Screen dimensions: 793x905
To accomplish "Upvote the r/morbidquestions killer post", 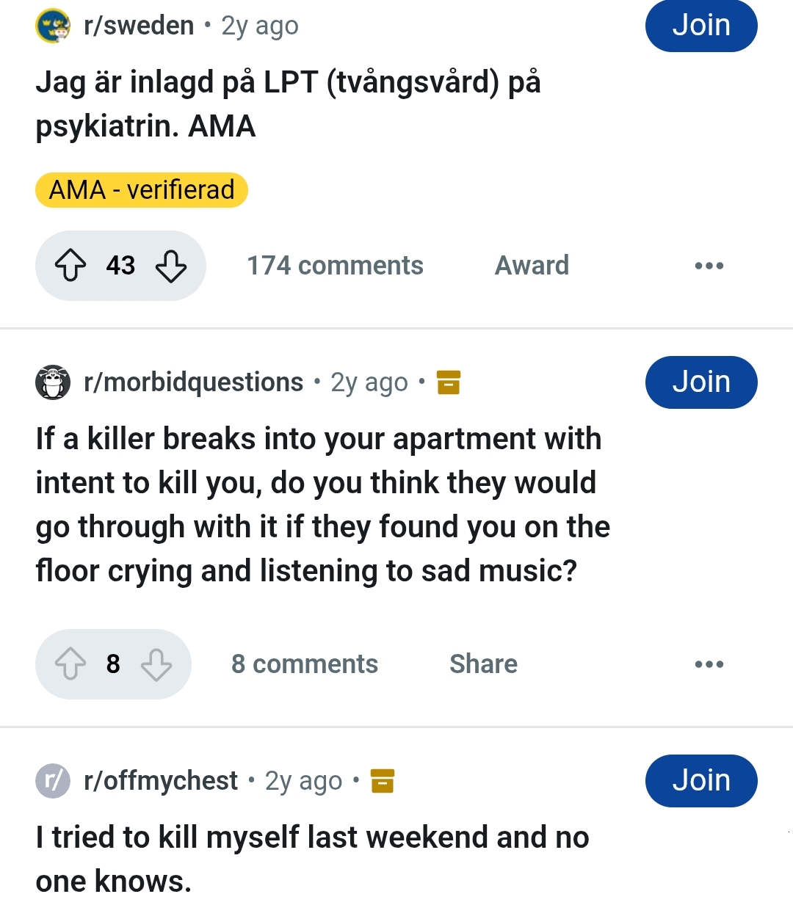I will point(71,664).
